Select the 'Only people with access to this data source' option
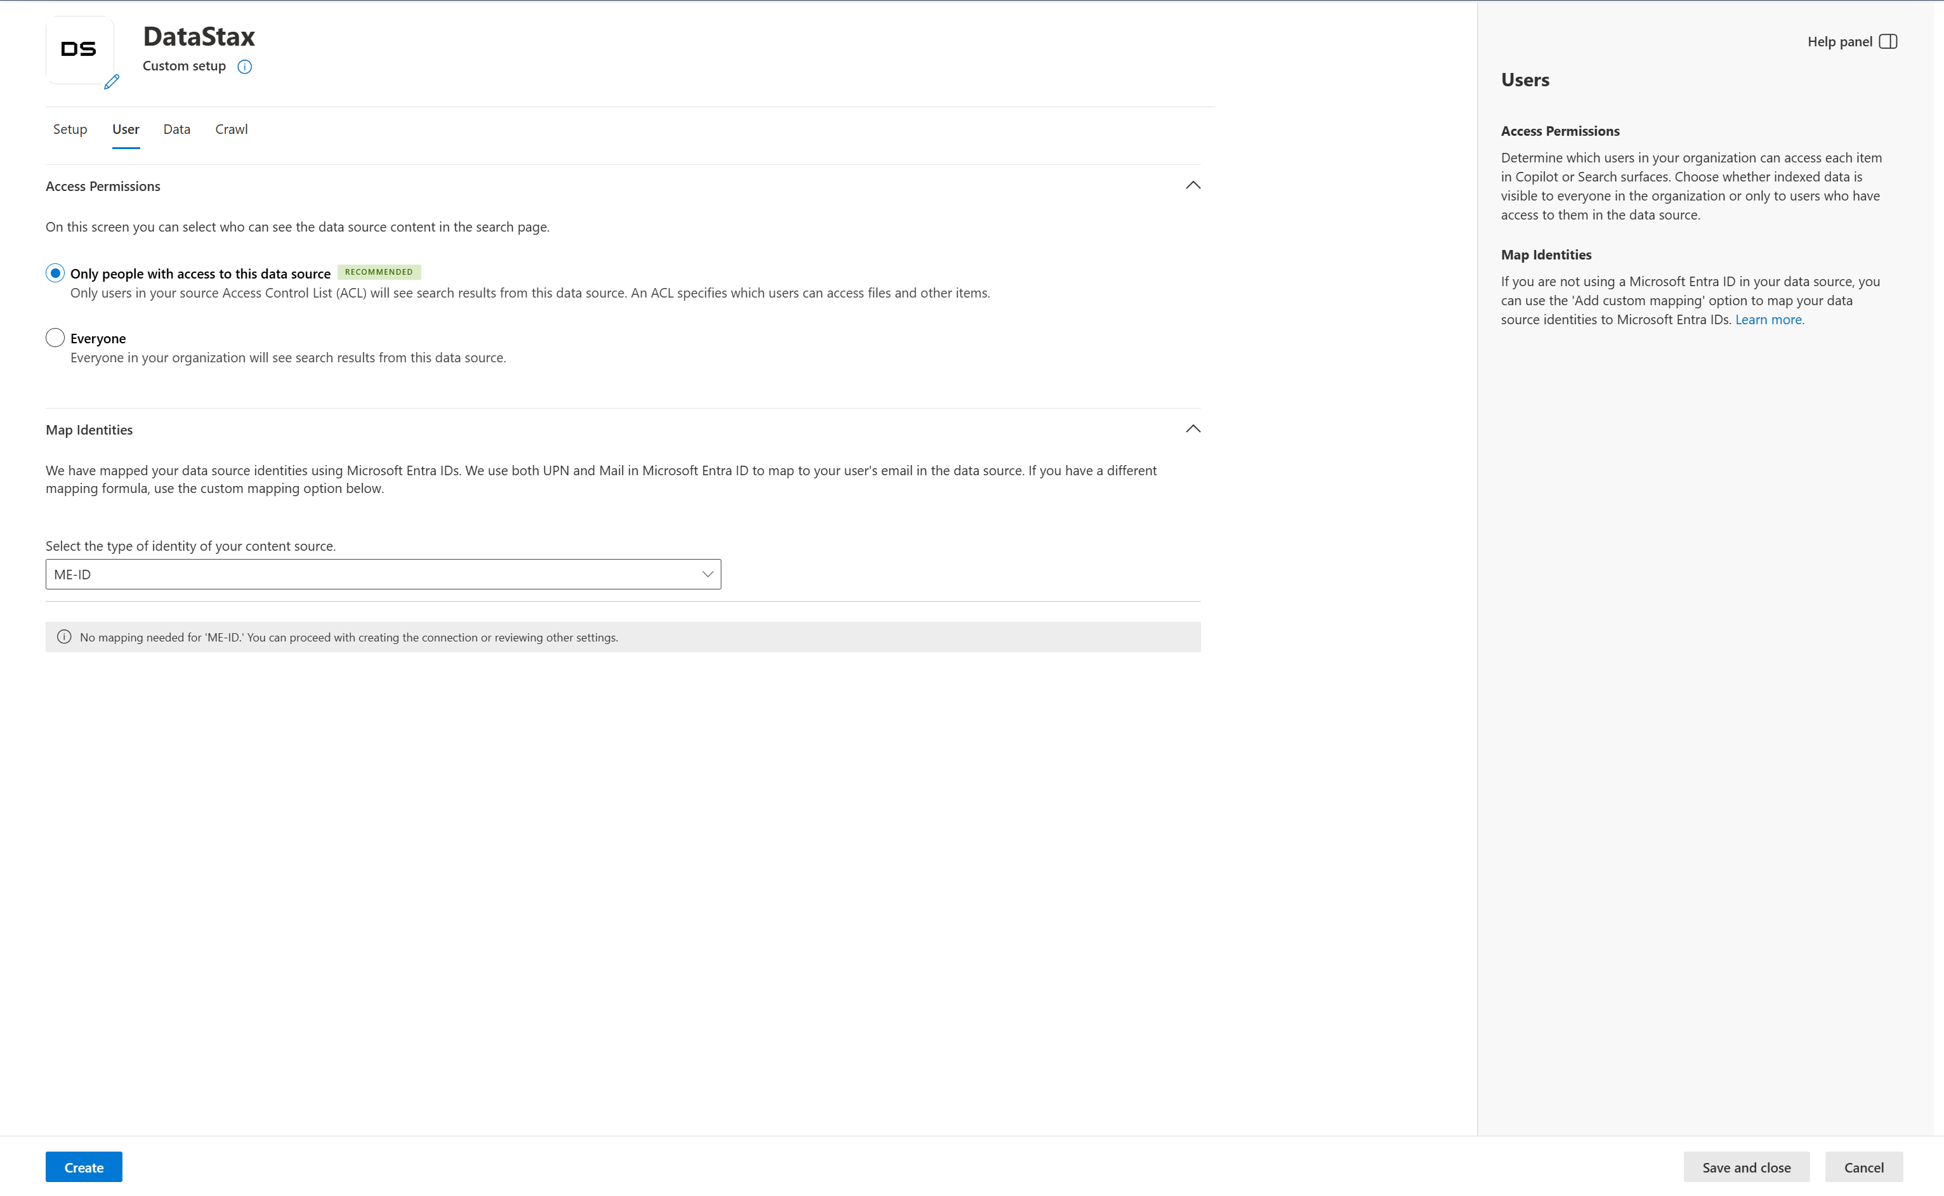The height and width of the screenshot is (1196, 1944). pyautogui.click(x=55, y=273)
